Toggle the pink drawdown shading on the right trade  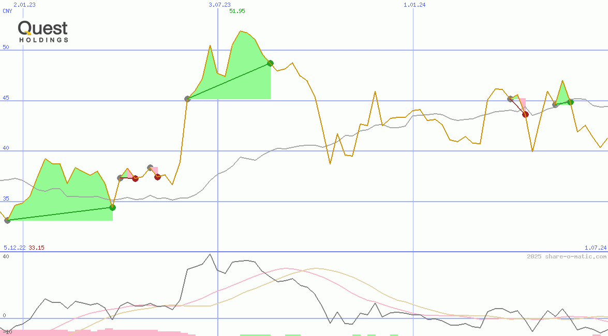(523, 103)
